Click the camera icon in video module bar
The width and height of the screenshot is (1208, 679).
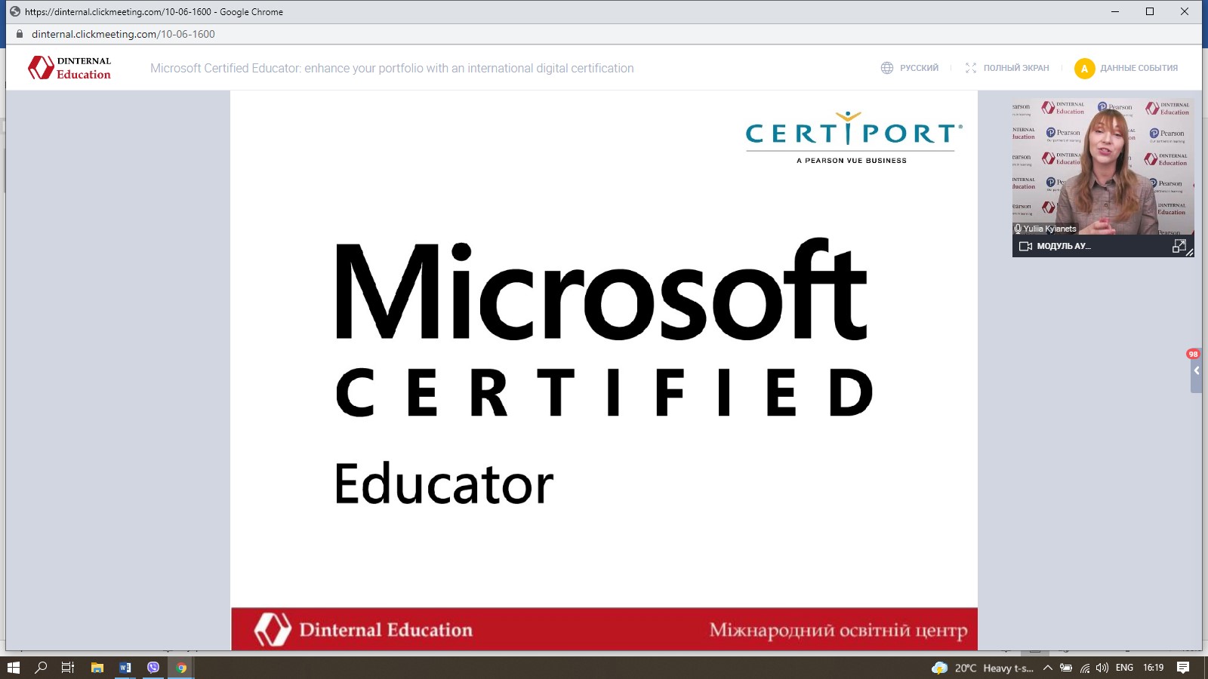(x=1025, y=246)
